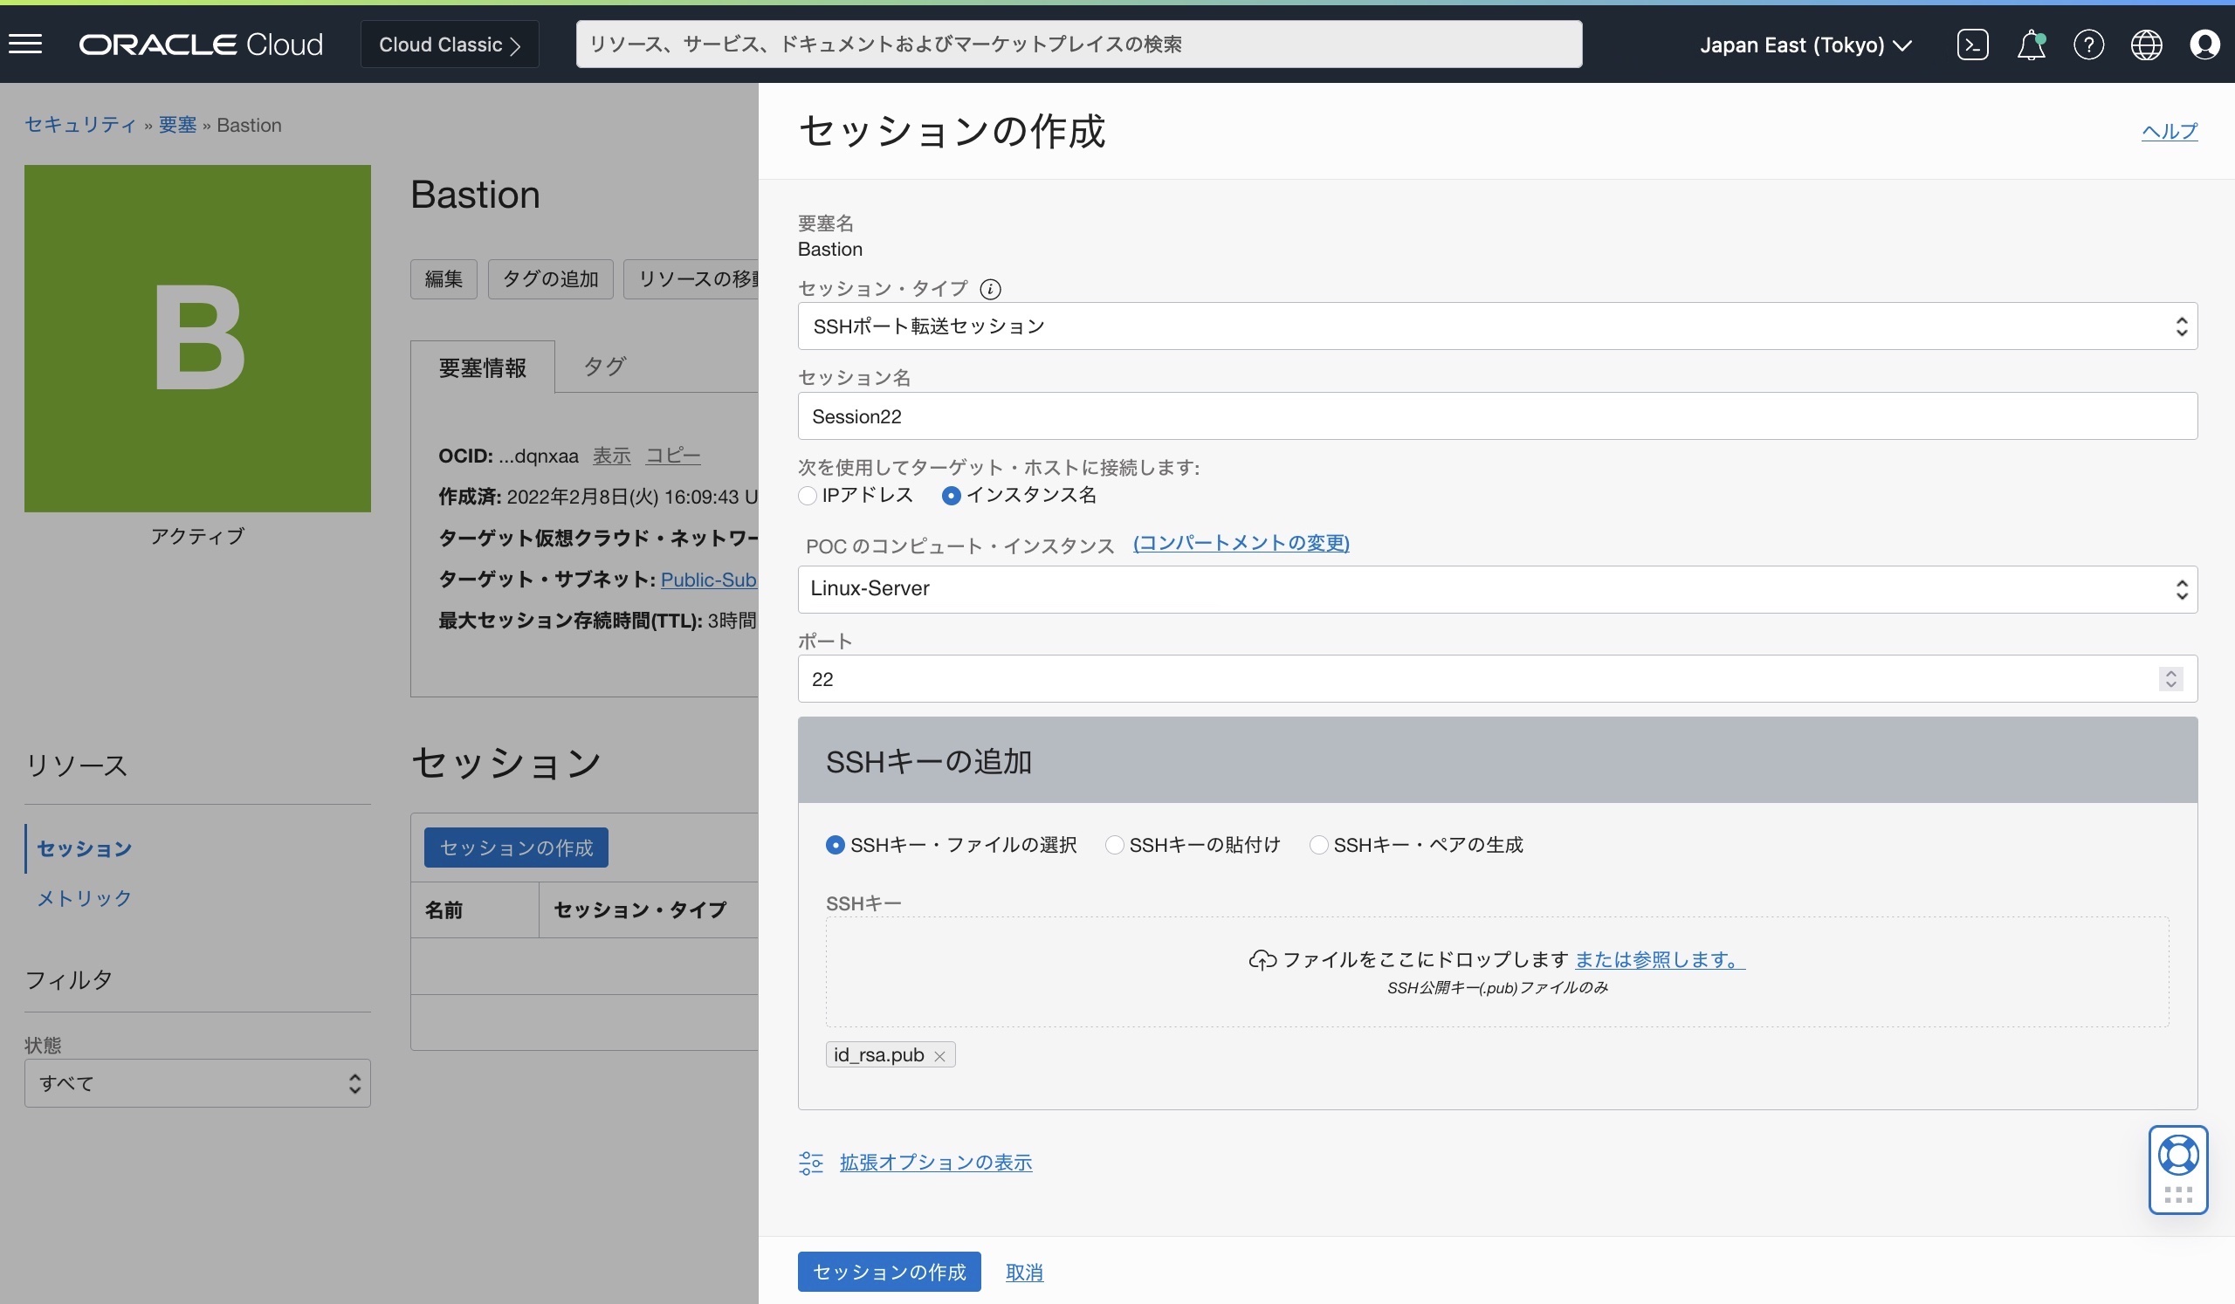Launch Cloud Shell from the top bar
This screenshot has width=2235, height=1304.
(x=1971, y=44)
